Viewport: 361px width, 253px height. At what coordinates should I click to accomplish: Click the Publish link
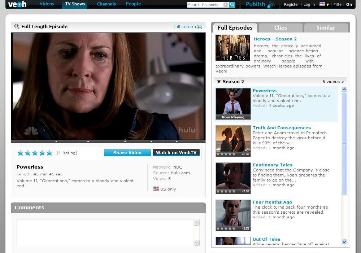point(256,4)
